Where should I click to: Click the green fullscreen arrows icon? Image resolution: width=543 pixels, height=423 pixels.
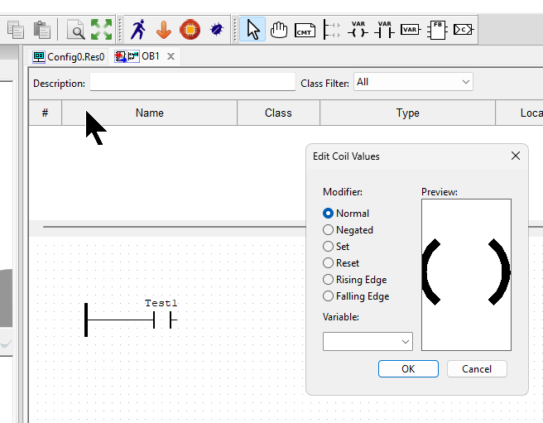coord(101,30)
